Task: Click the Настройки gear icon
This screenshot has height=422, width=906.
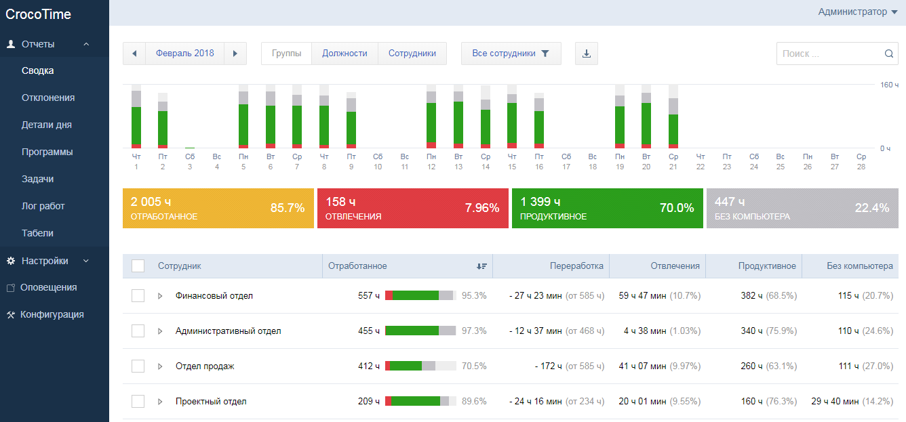Action: coord(10,261)
